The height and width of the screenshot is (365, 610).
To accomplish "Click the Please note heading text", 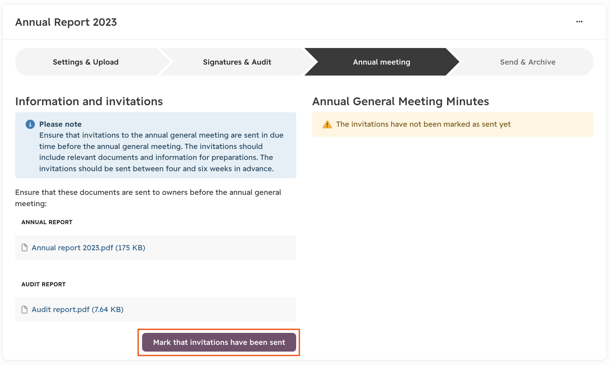I will tap(60, 124).
